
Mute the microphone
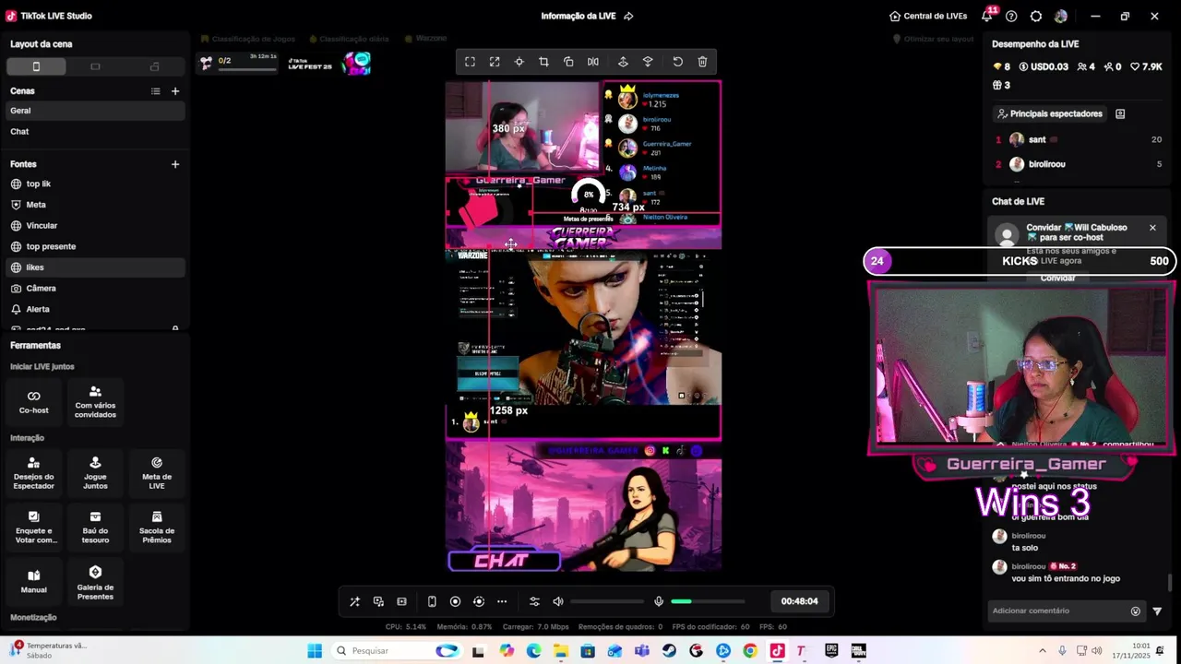tap(659, 601)
